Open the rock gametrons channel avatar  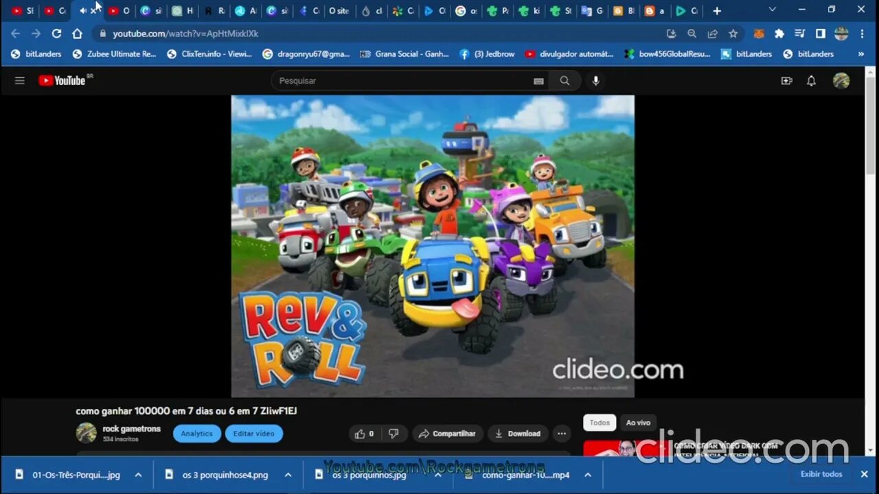86,433
